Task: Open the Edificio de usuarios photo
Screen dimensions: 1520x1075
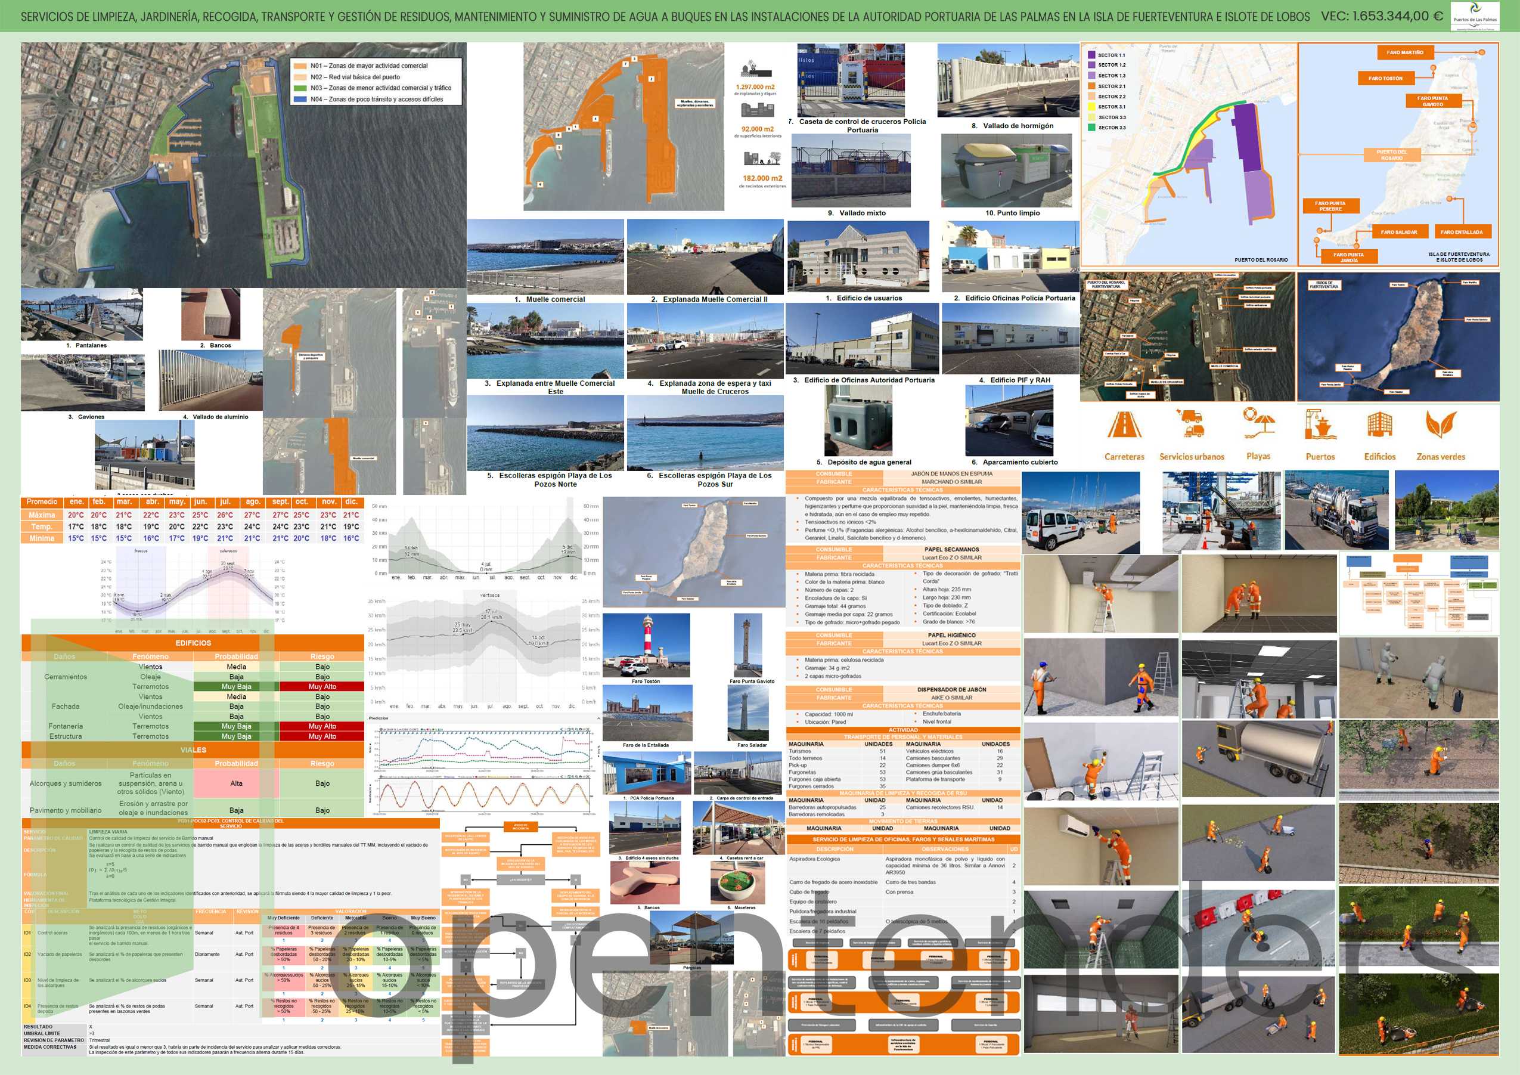Action: [858, 257]
